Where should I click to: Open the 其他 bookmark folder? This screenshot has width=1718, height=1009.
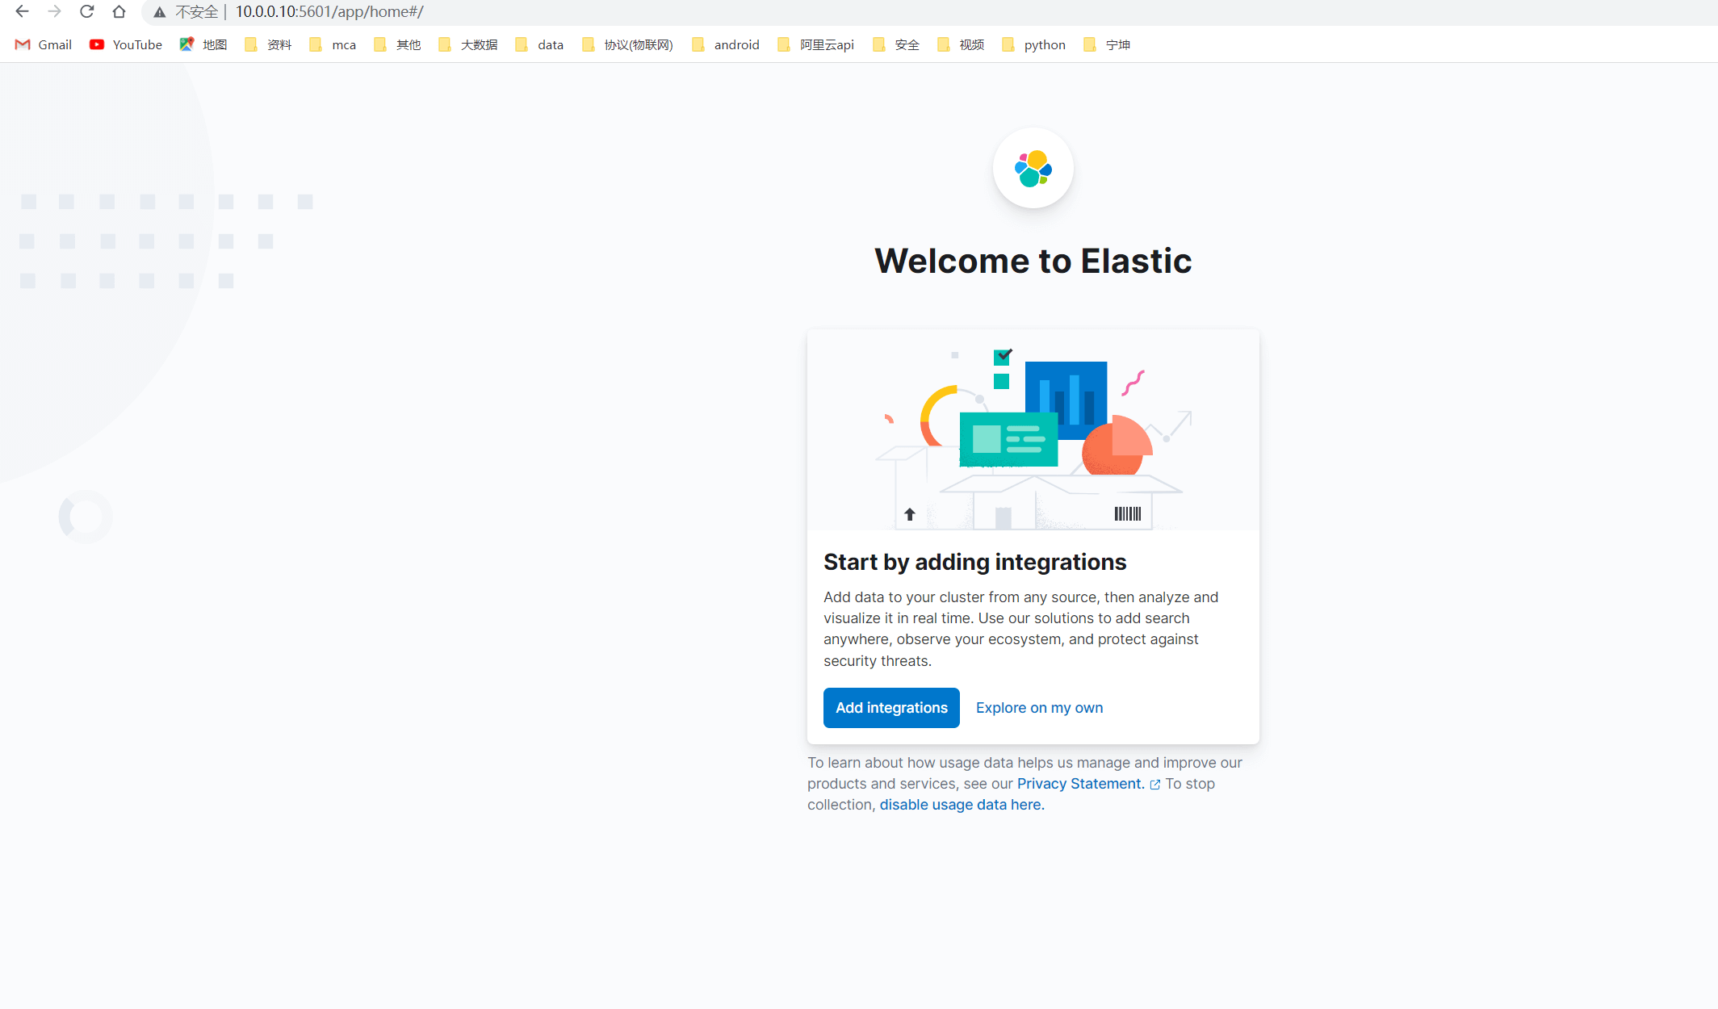click(x=397, y=44)
